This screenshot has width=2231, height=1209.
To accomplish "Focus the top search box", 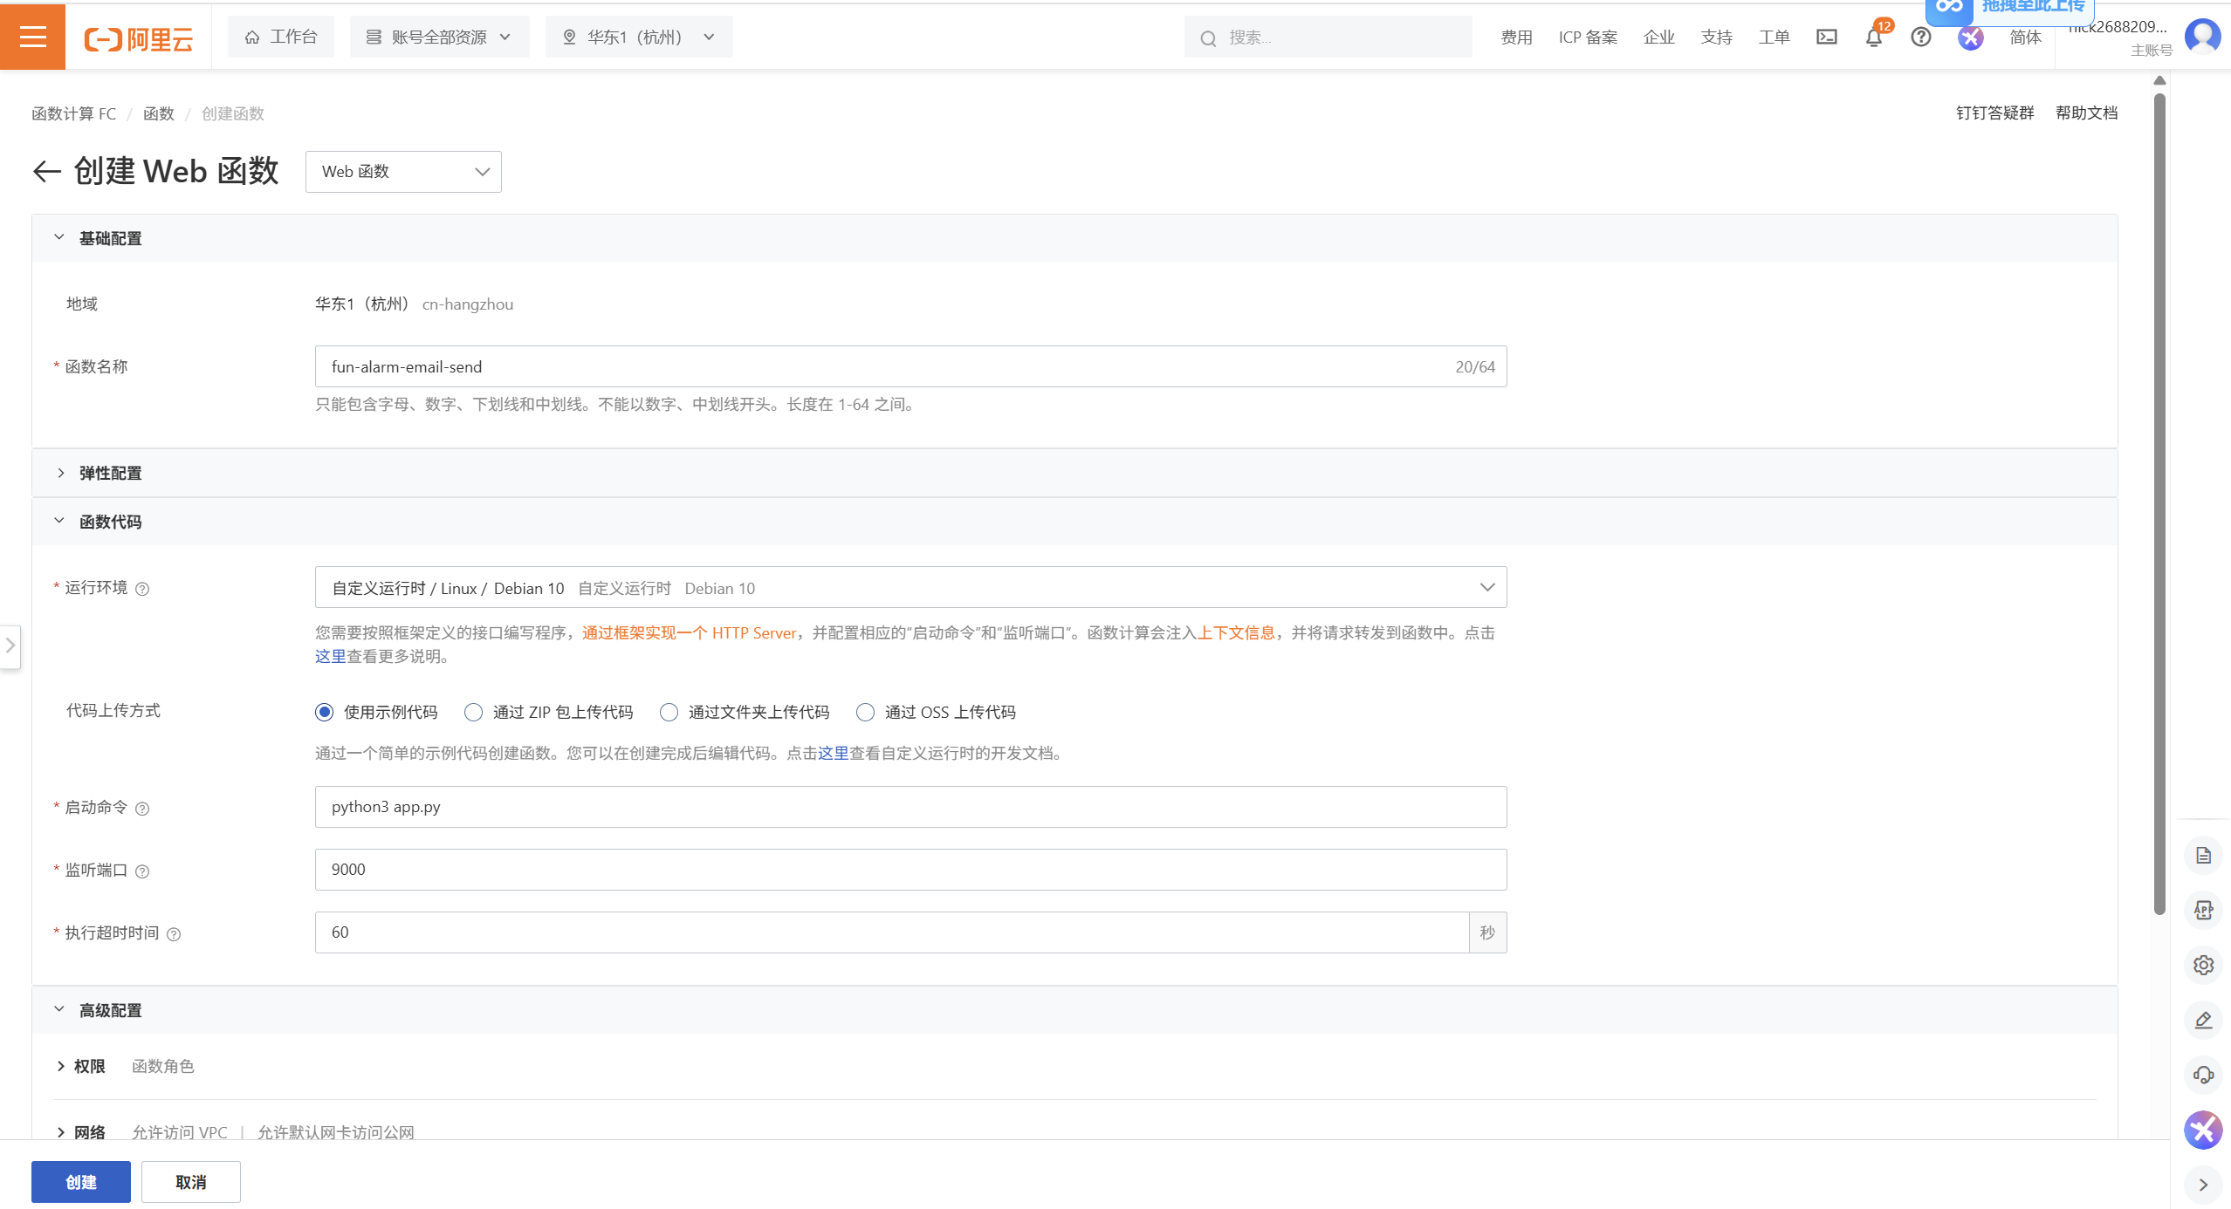I will point(1328,38).
